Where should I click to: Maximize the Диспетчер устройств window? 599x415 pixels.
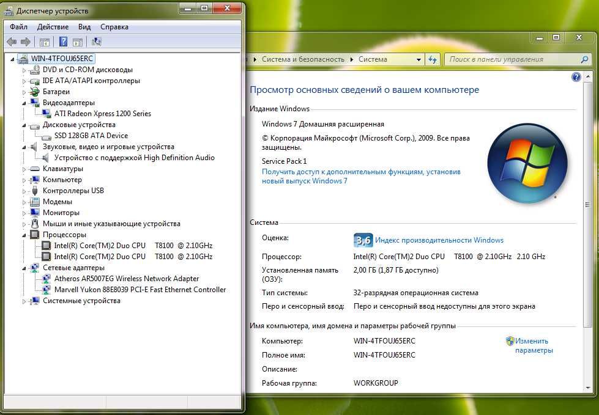click(204, 8)
